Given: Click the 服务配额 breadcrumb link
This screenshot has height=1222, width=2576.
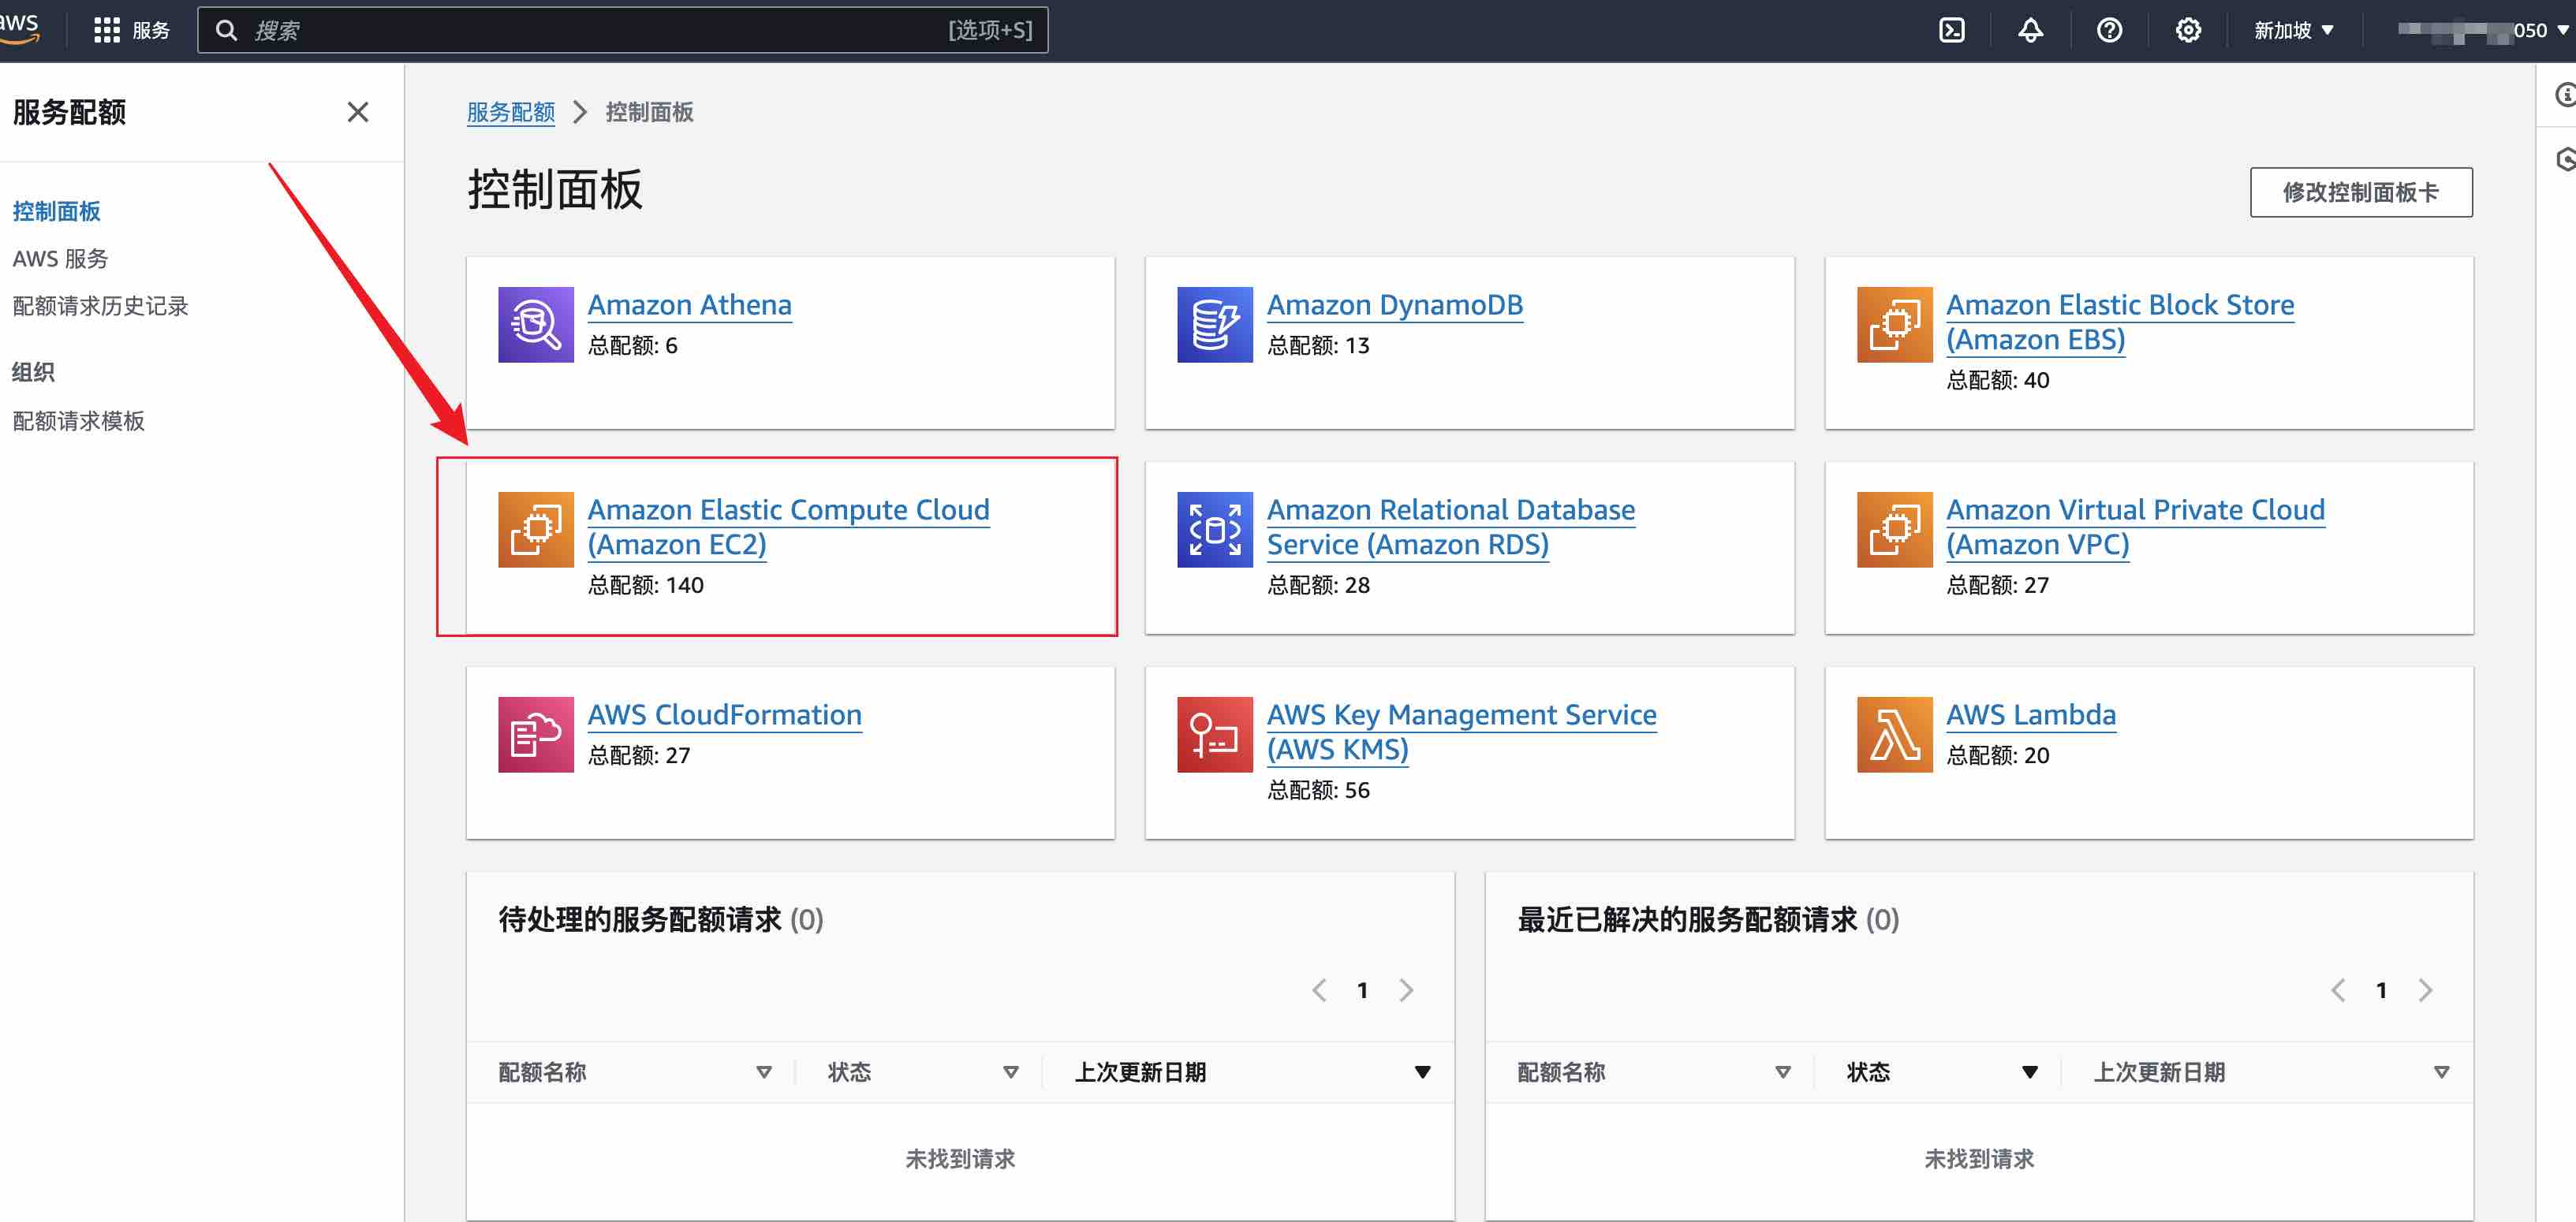Looking at the screenshot, I should tap(511, 112).
